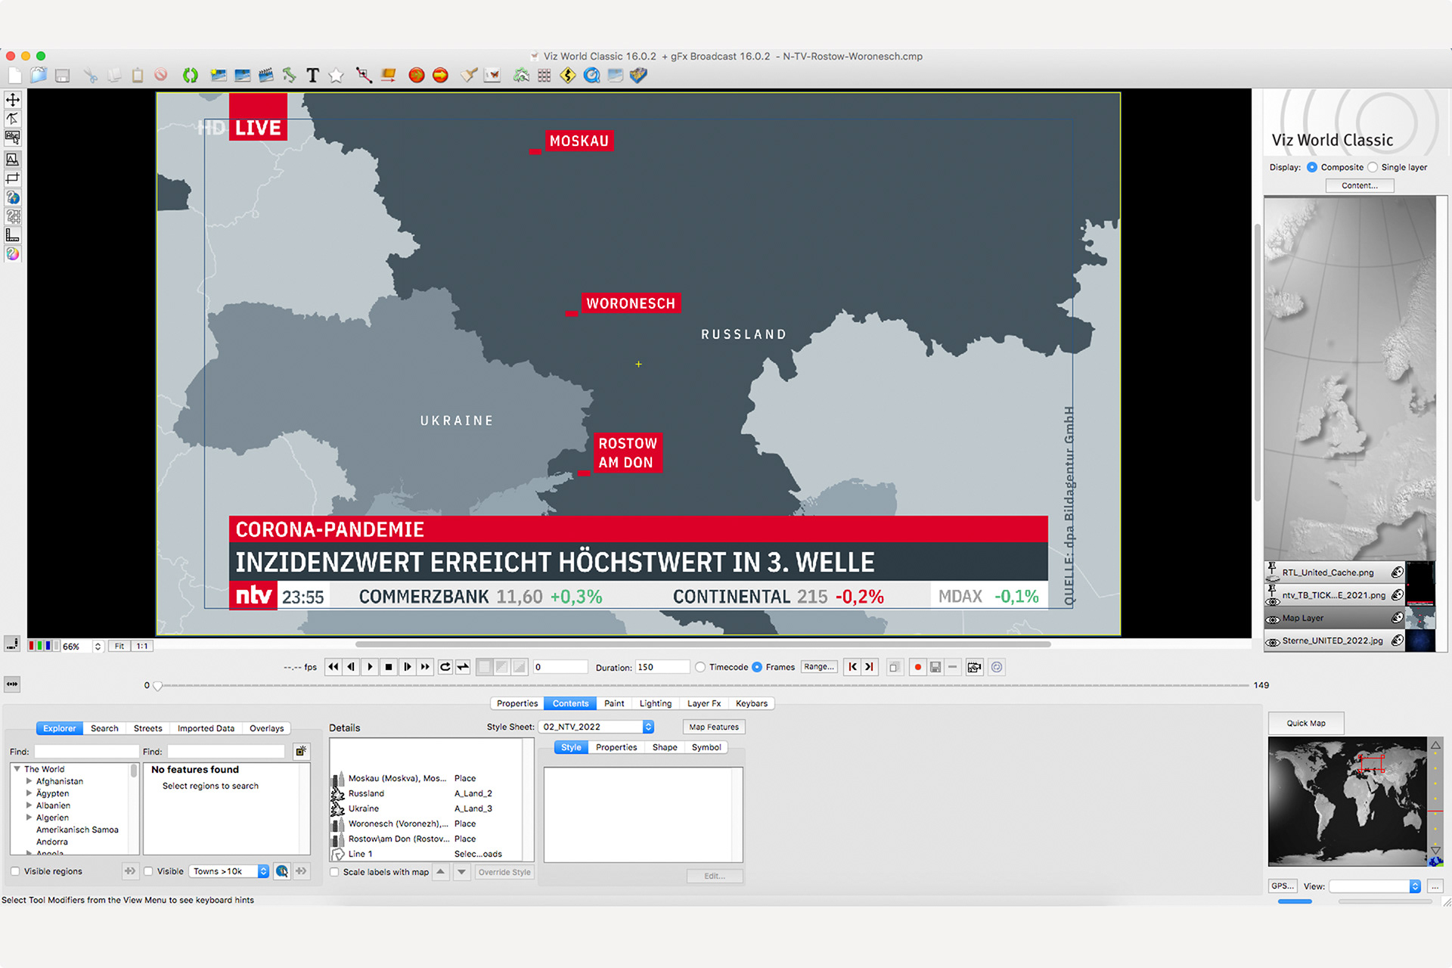Viewport: 1452px width, 968px height.
Task: Select the Frames radio button
Action: tap(757, 667)
